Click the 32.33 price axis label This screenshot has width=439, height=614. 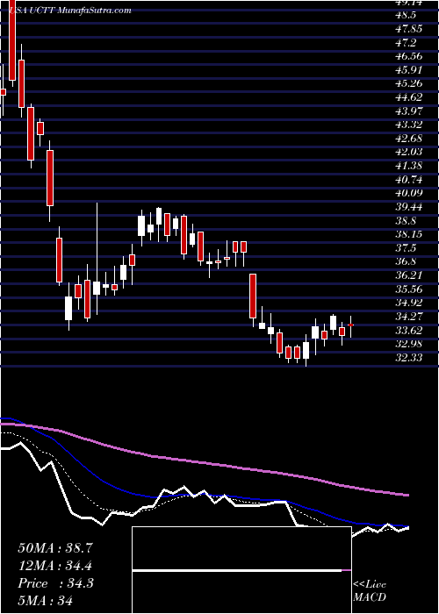[x=409, y=358]
